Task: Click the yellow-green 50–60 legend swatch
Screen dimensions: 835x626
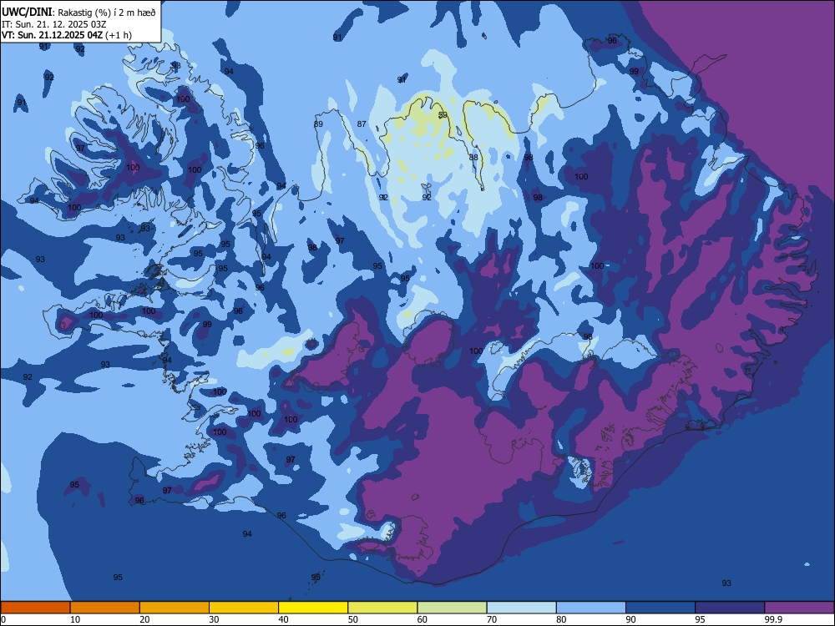Action: [x=383, y=608]
